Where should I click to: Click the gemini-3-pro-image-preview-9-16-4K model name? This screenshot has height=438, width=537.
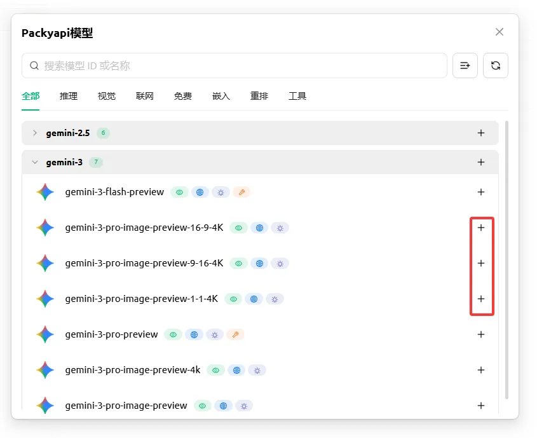click(x=144, y=263)
